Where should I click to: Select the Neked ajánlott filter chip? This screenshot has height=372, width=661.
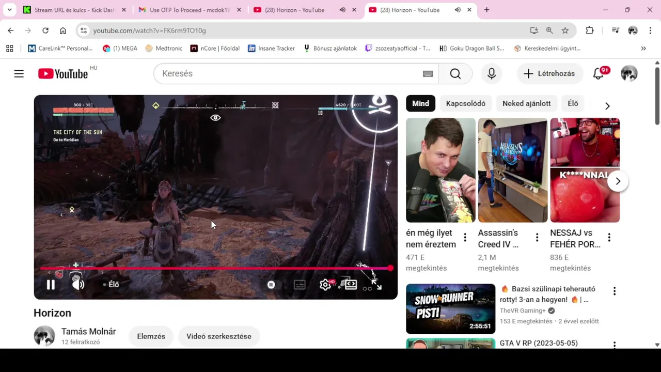[x=527, y=103]
